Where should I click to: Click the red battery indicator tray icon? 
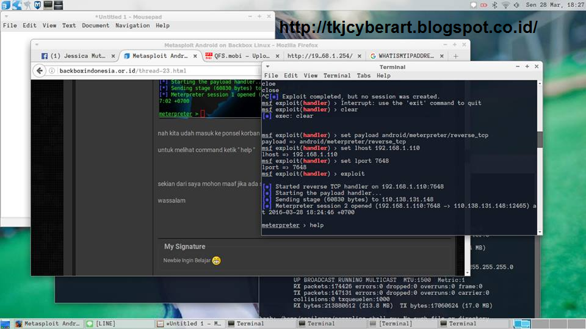click(x=483, y=5)
